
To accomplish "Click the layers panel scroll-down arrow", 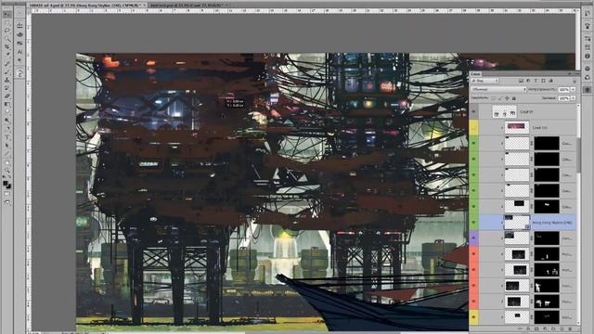I will click(578, 323).
